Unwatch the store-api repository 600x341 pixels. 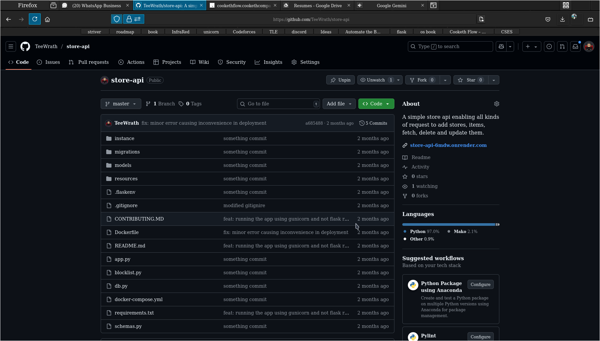pos(376,80)
